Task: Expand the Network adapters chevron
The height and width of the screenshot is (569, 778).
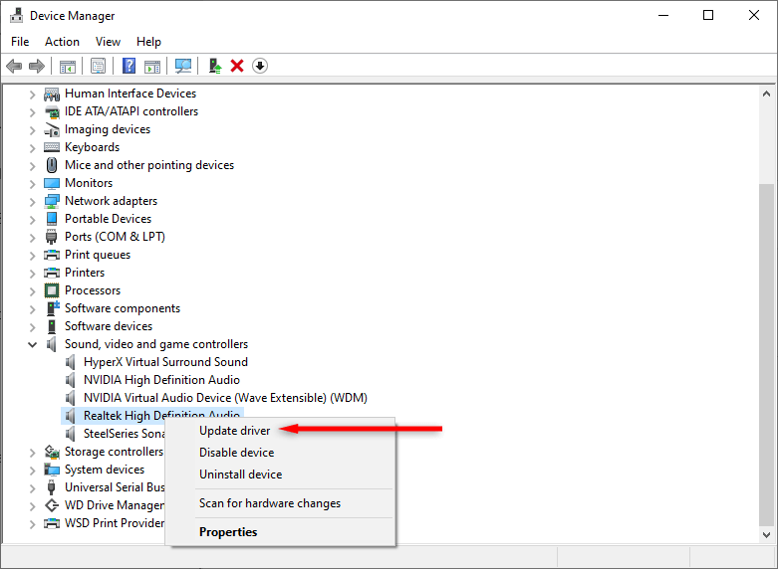Action: (x=32, y=201)
